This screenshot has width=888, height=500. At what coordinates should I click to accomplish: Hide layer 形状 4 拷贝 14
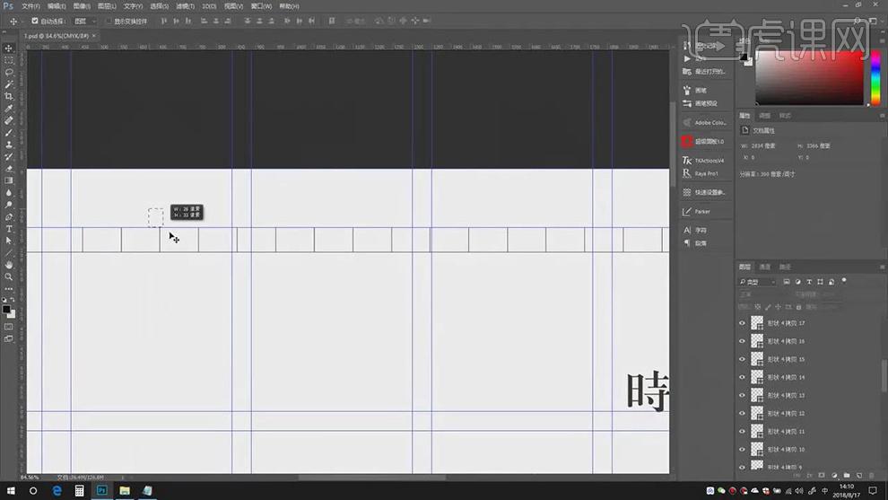pyautogui.click(x=742, y=377)
